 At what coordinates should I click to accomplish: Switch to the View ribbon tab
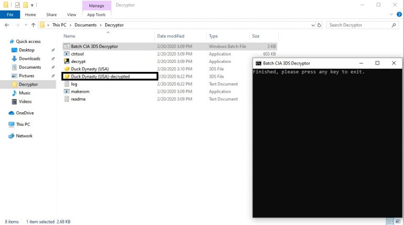tap(72, 15)
